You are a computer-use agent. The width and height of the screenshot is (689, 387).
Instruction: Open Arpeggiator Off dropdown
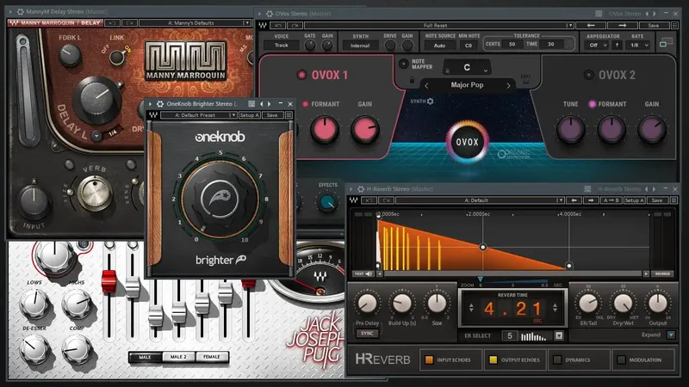pyautogui.click(x=597, y=45)
